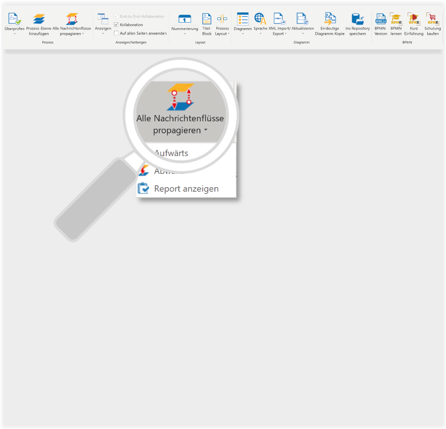The height and width of the screenshot is (429, 446).
Task: Click the Schulung kaufen shopping cart icon
Action: coord(432,19)
